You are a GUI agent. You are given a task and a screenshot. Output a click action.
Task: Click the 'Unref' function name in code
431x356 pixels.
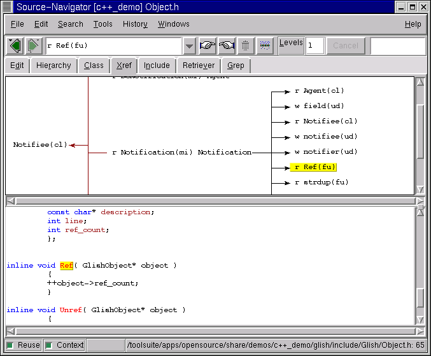pyautogui.click(x=71, y=310)
